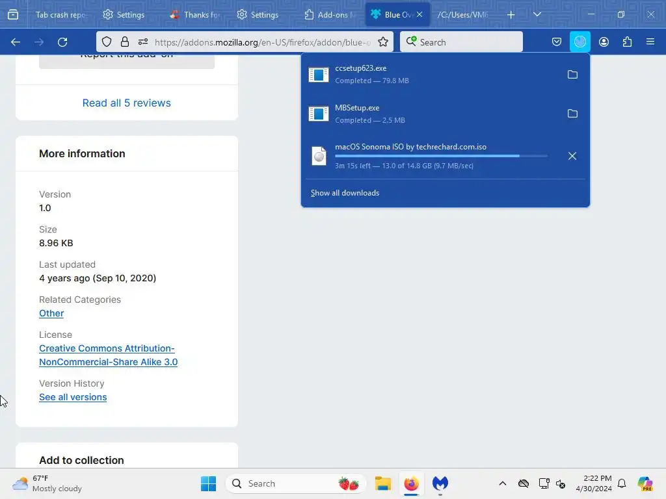Image resolution: width=666 pixels, height=499 pixels.
Task: Click the More information heading
Action: pyautogui.click(x=82, y=153)
